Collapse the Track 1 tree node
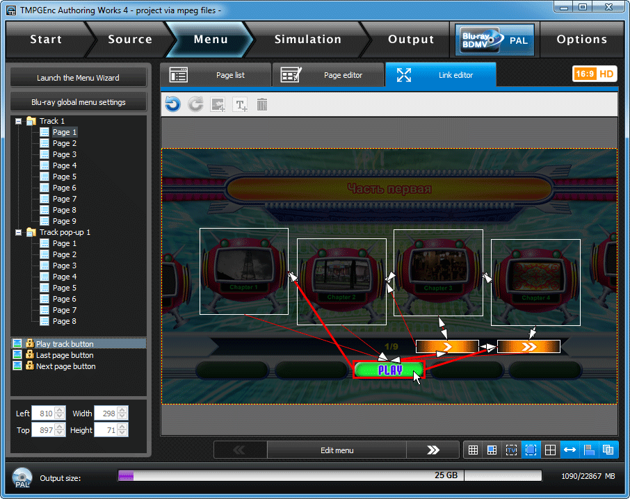The image size is (630, 499). [19, 121]
